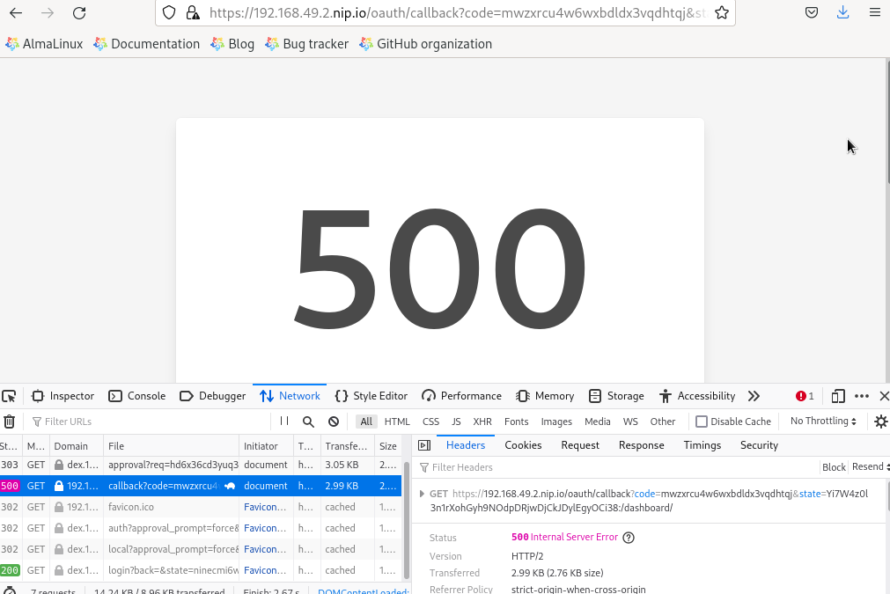890x594 pixels.
Task: Open the Cookies details tab
Action: click(523, 445)
